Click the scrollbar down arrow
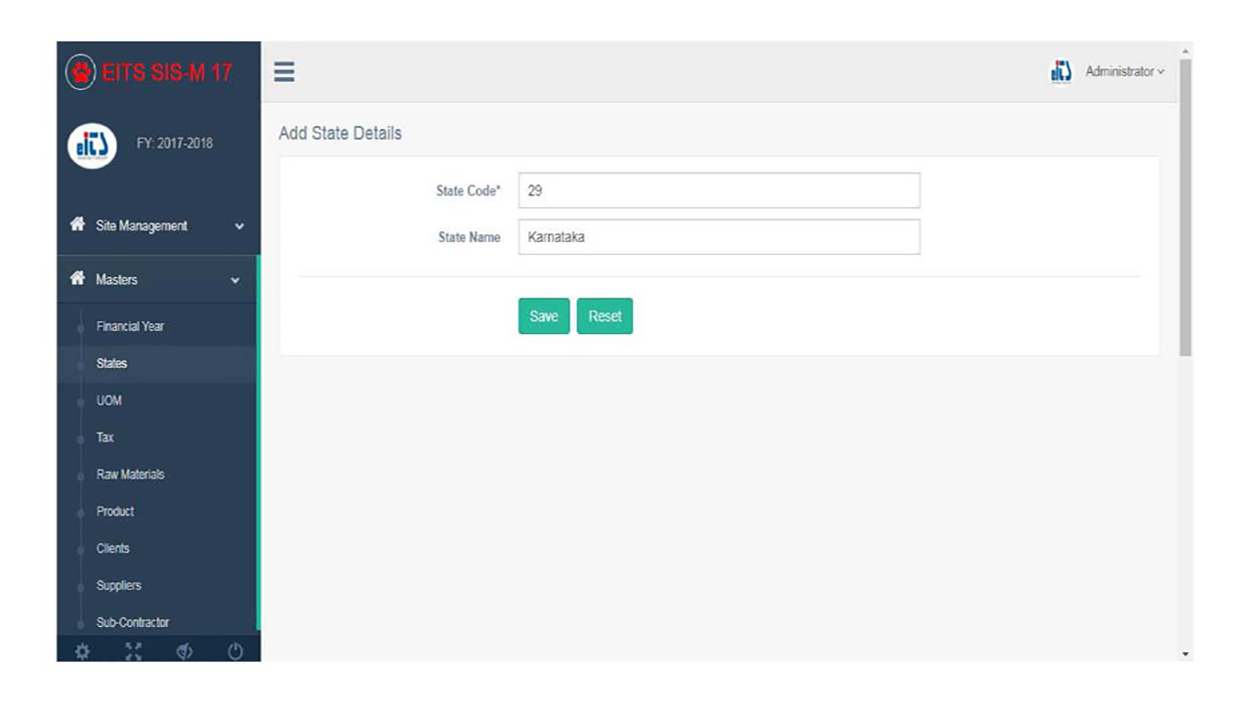The width and height of the screenshot is (1250, 703). (x=1186, y=654)
